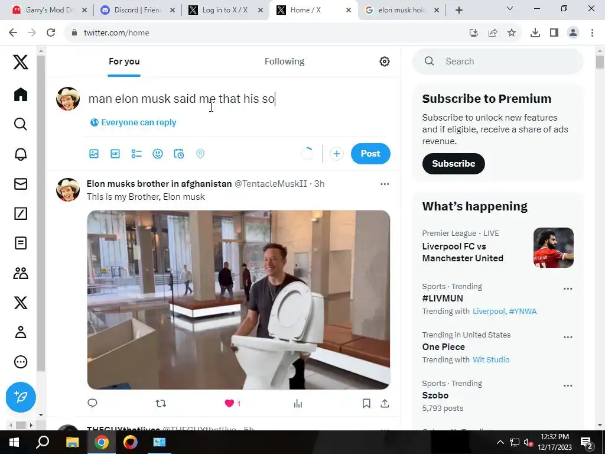Open Premium X icon in sidebar
The height and width of the screenshot is (454, 605).
pyautogui.click(x=21, y=303)
